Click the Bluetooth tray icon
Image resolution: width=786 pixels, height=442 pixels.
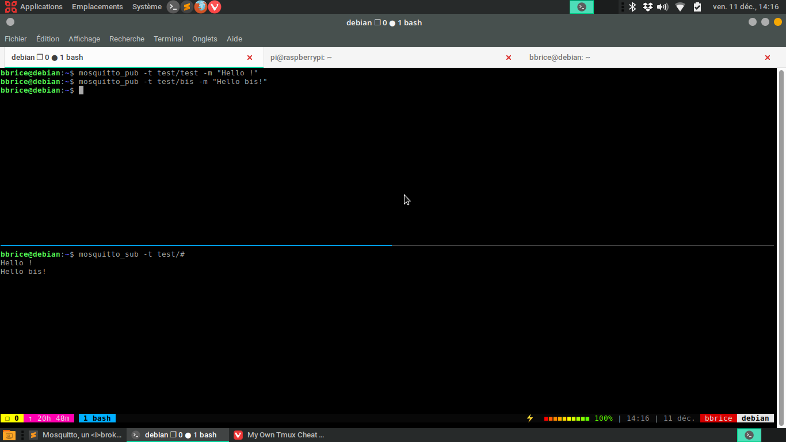632,7
